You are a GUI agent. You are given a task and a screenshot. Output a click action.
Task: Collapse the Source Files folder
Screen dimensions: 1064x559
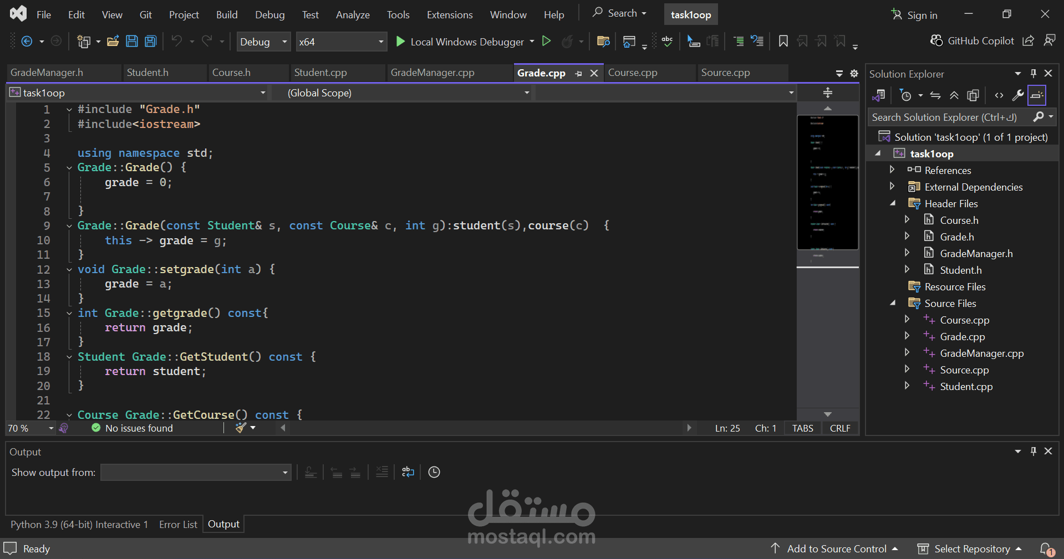pyautogui.click(x=893, y=303)
